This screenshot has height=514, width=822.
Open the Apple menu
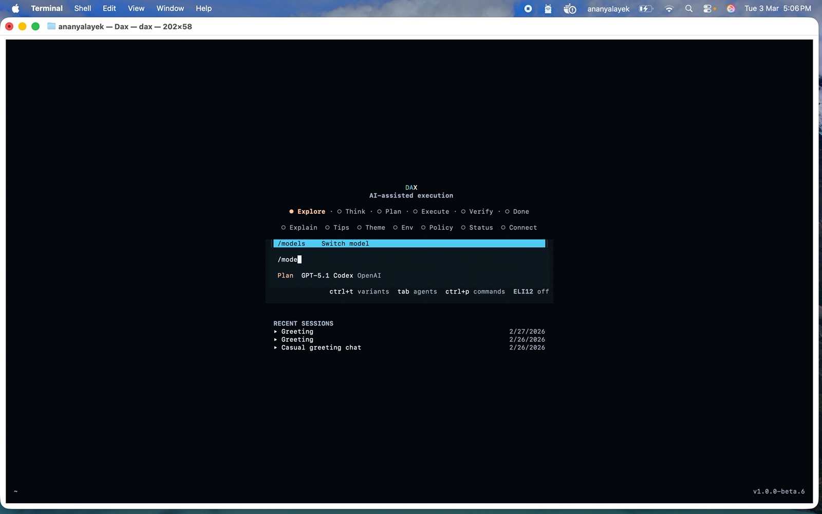15,8
